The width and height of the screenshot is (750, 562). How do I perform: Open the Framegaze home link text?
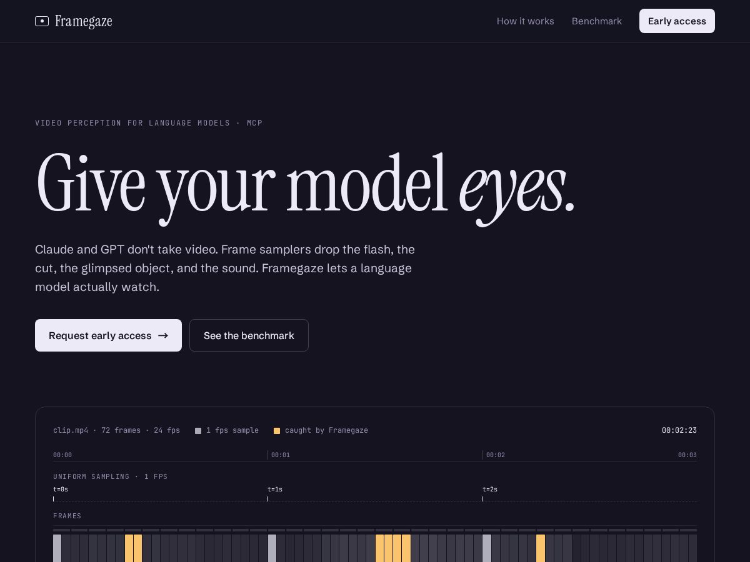pos(84,21)
